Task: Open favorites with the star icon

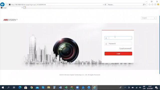Action: (x=152, y=4)
